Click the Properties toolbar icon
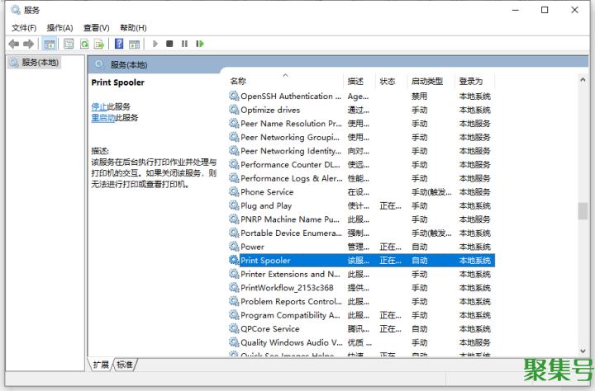The height and width of the screenshot is (391, 595). (69, 44)
